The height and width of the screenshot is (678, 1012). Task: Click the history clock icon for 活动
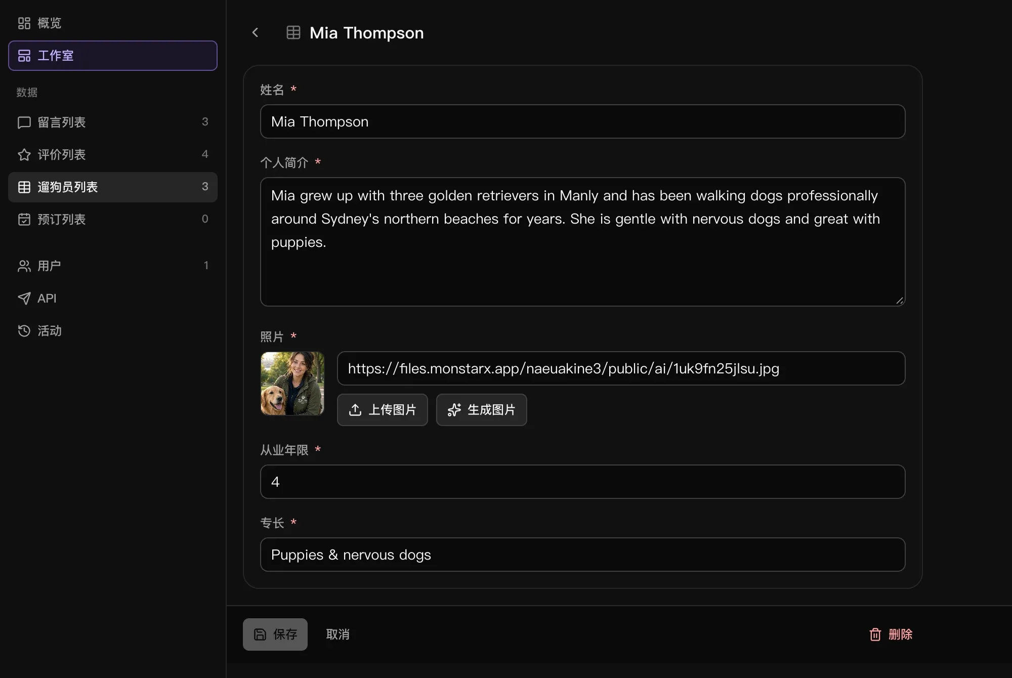point(24,331)
